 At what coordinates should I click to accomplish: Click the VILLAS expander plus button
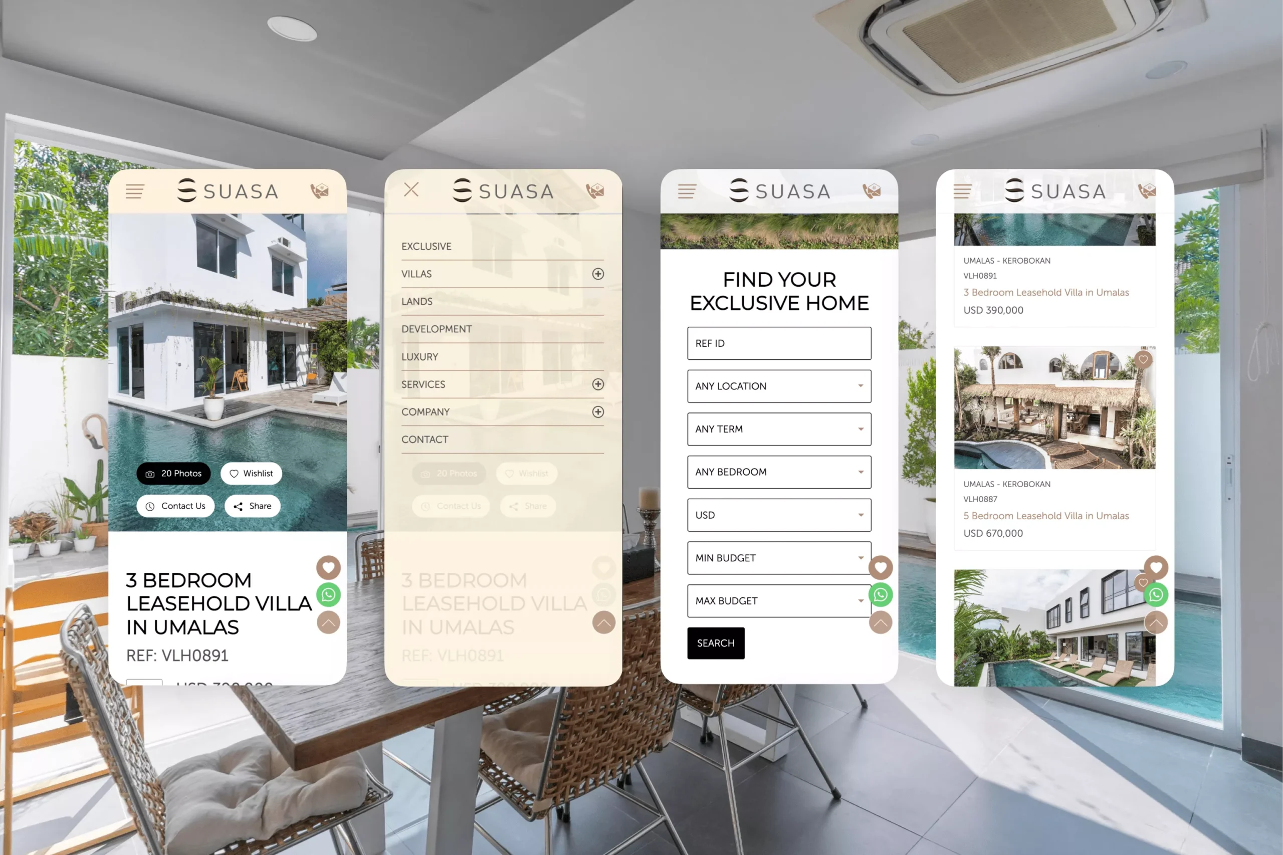[x=597, y=274]
